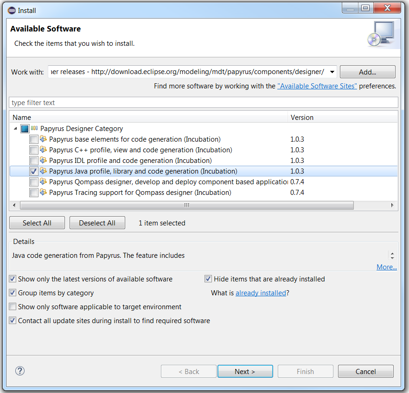
Task: Click the '1 item selected' status text
Action: (x=162, y=223)
